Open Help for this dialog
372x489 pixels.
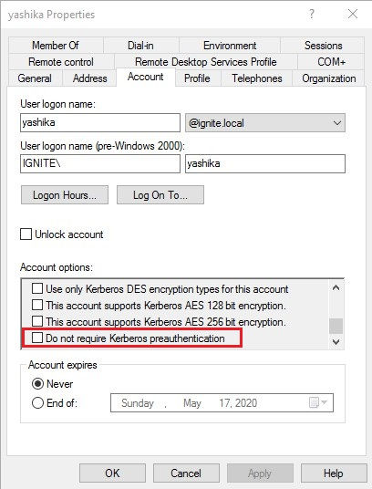334,473
